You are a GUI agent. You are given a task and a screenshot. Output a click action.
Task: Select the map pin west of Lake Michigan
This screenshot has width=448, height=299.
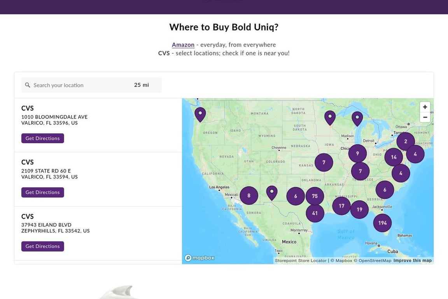coord(357,119)
